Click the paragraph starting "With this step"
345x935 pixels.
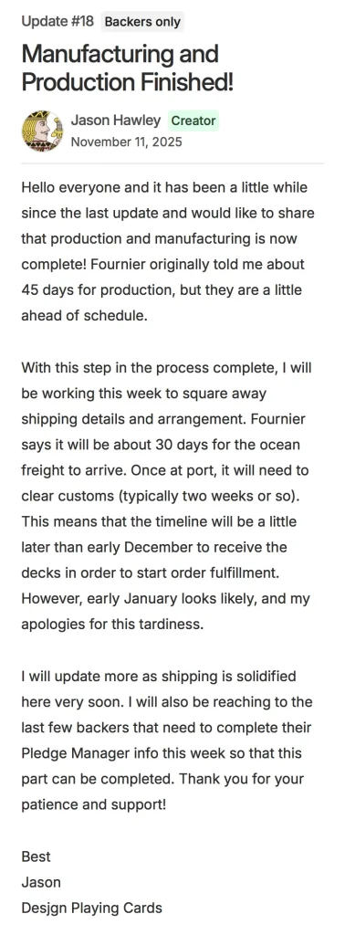pyautogui.click(x=167, y=496)
